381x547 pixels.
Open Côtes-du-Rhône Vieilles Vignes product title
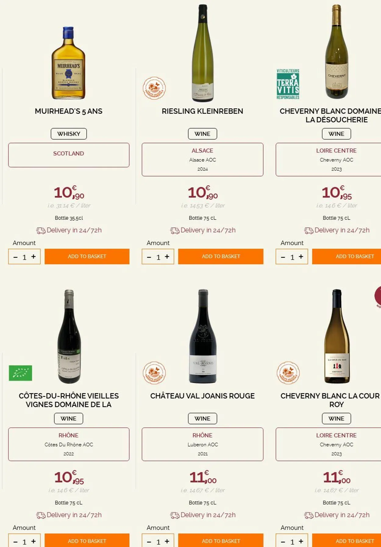coord(69,400)
